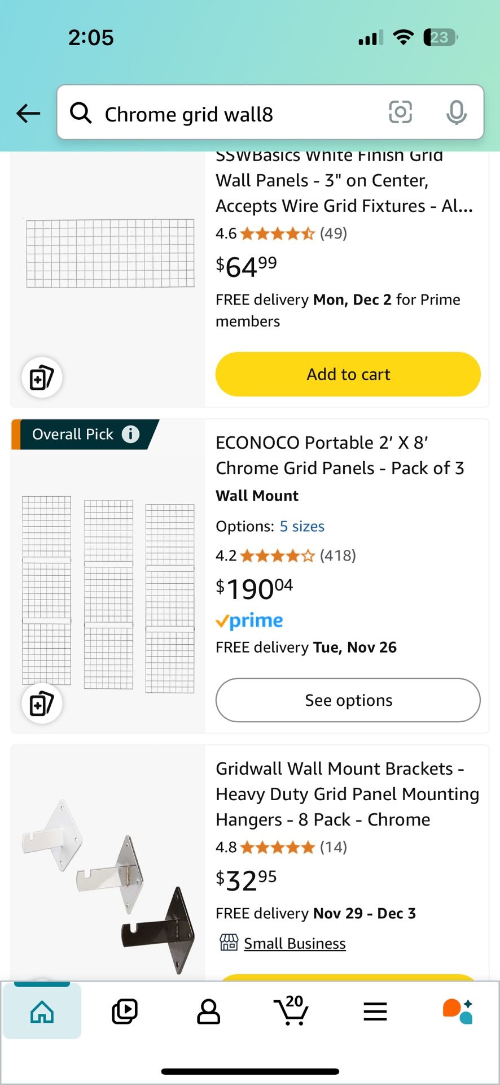The width and height of the screenshot is (500, 1085).
Task: Add SSWBasics grid panel to cart
Action: 348,374
